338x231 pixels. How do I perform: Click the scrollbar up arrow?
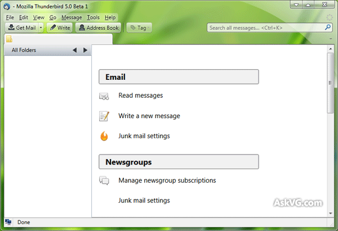(x=331, y=49)
